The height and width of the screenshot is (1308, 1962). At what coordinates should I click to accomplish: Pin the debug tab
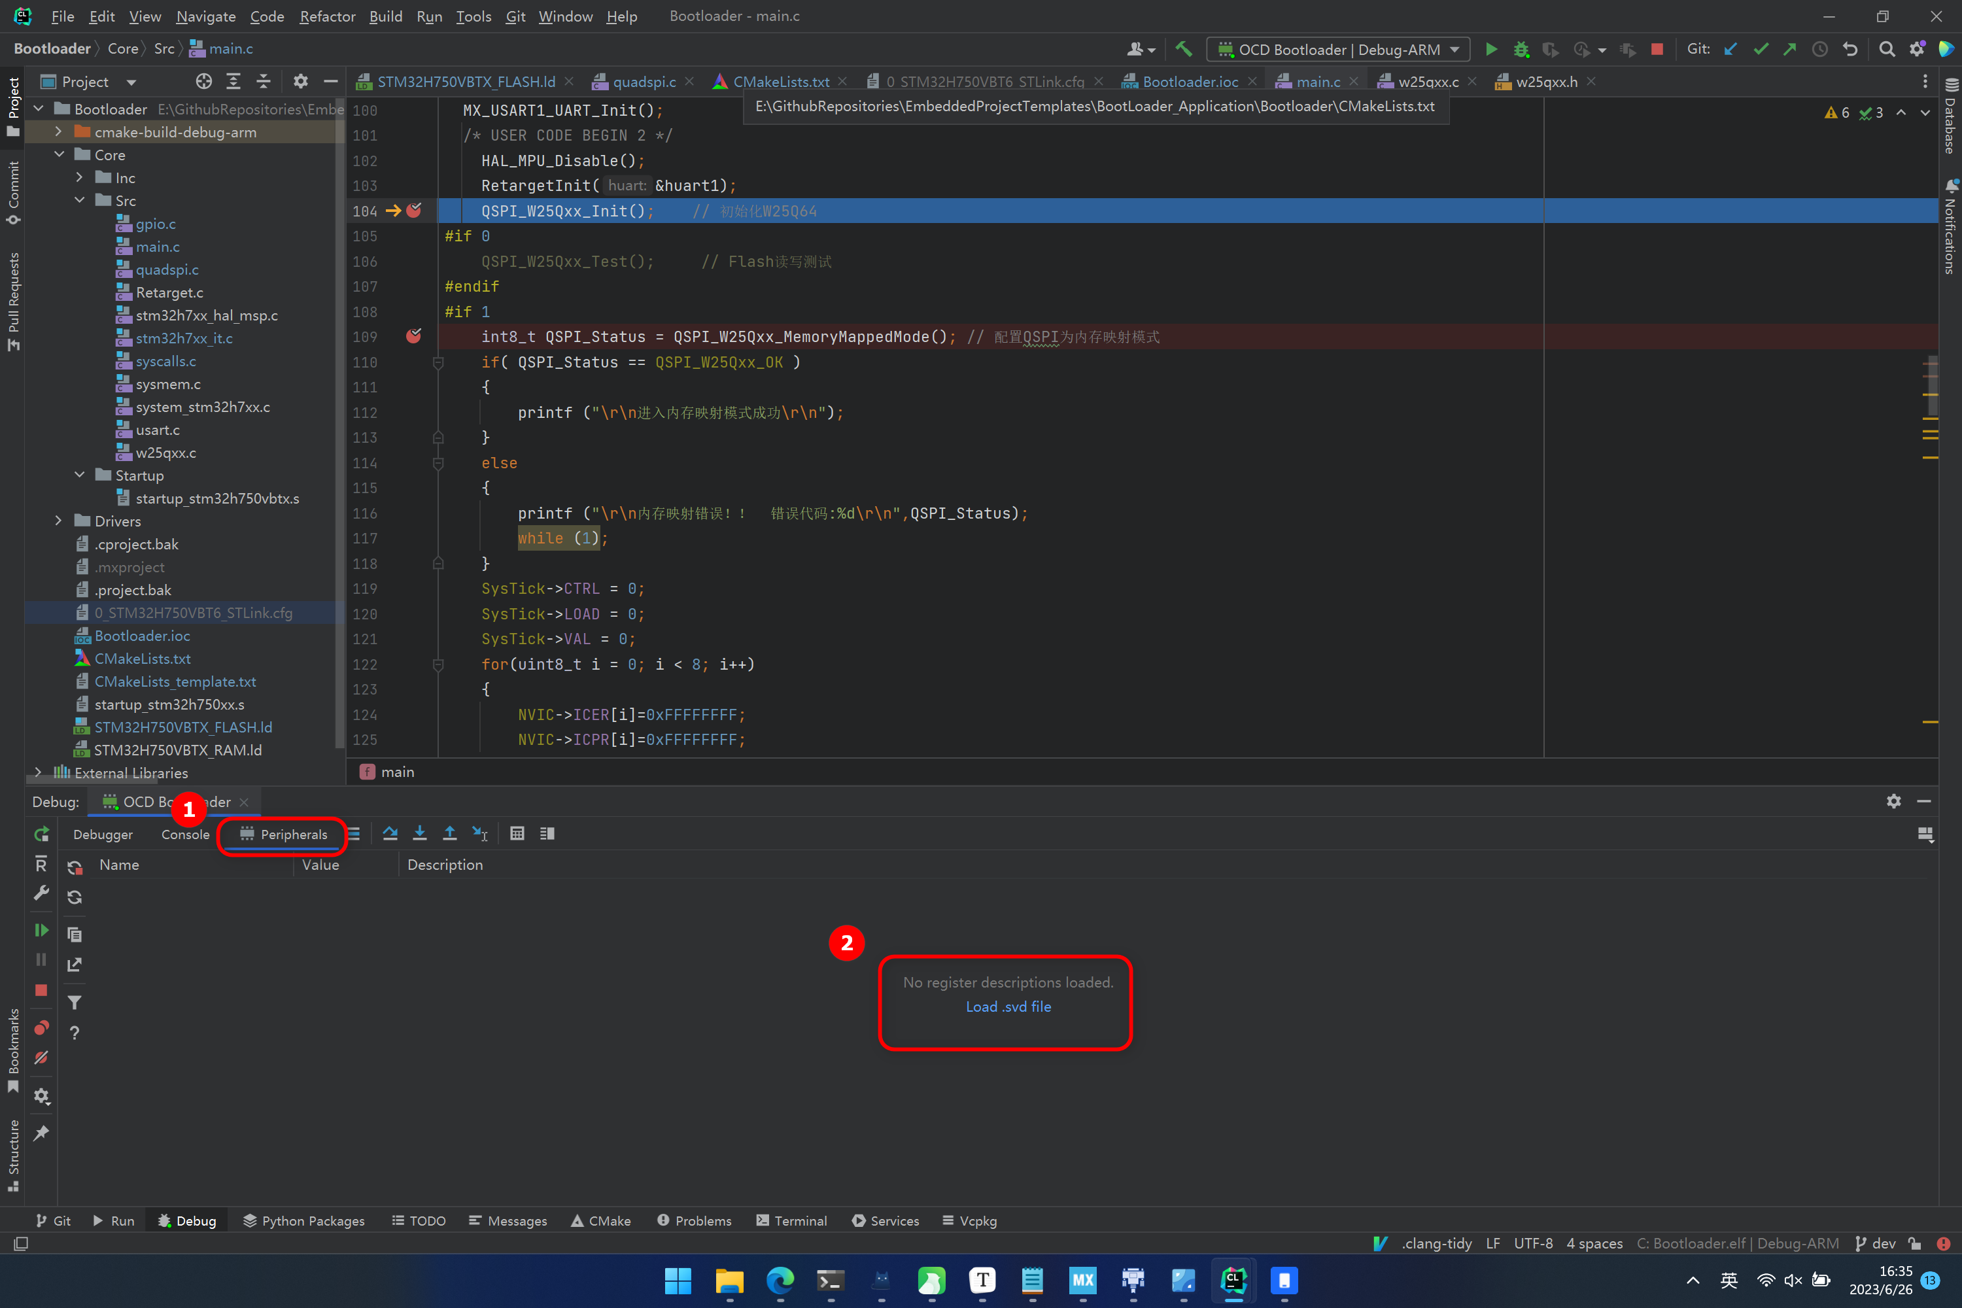pos(41,1133)
